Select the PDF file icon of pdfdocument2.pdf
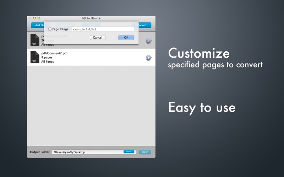284x177 pixels. (35, 57)
